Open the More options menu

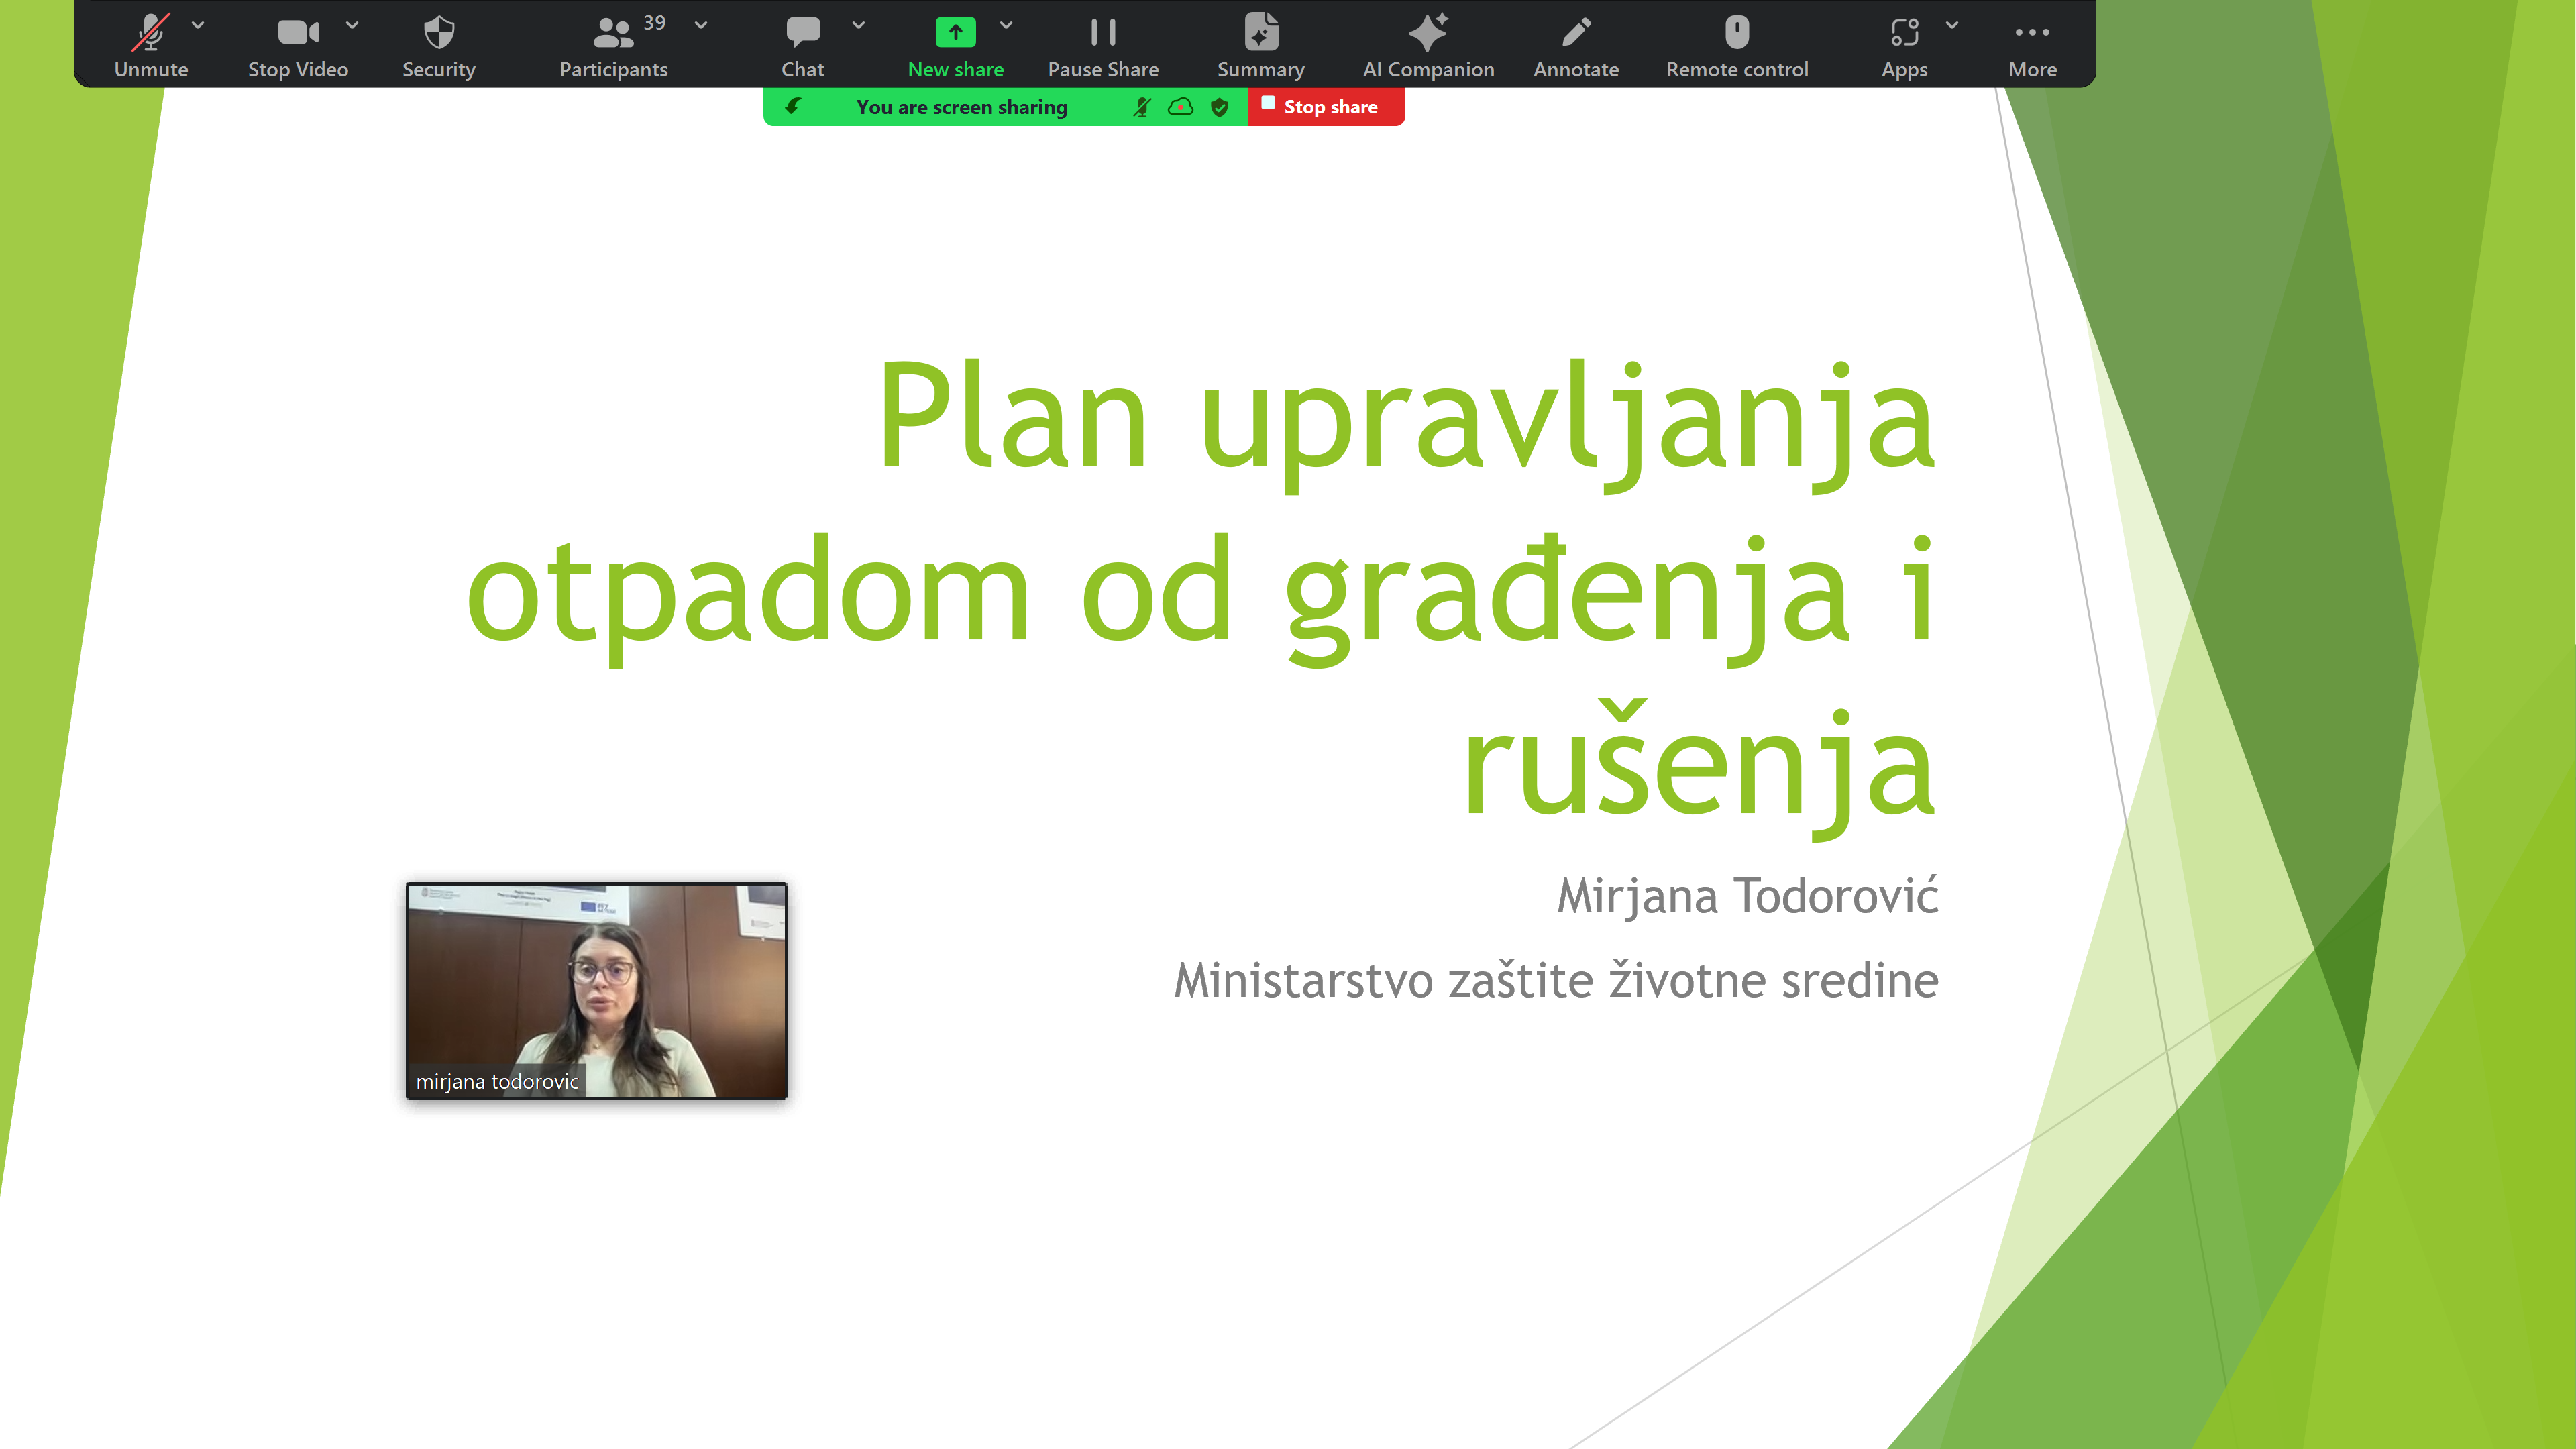tap(2031, 45)
